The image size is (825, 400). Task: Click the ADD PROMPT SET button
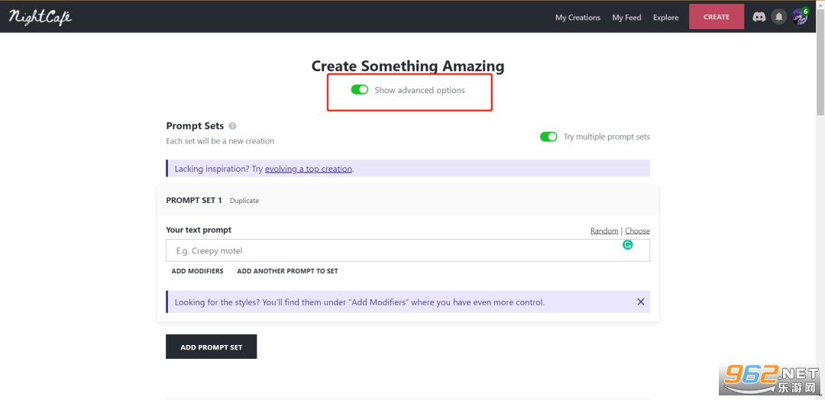[211, 347]
